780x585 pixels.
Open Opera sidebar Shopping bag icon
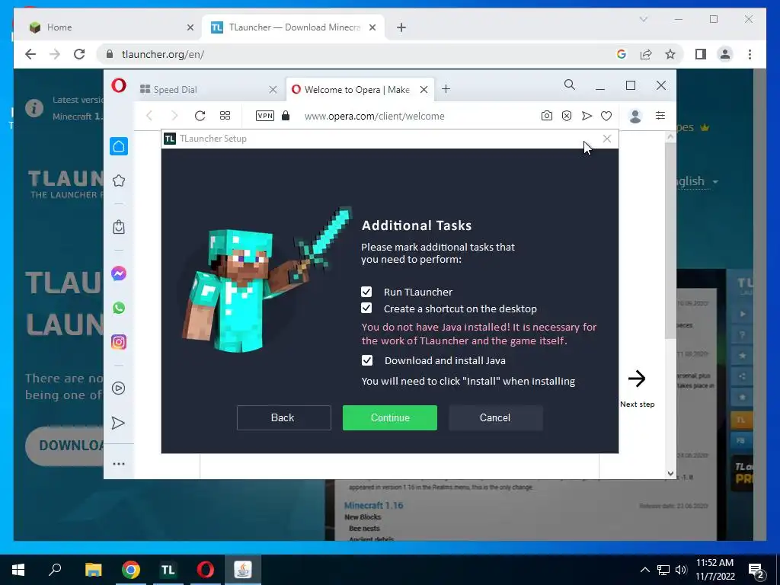click(118, 227)
